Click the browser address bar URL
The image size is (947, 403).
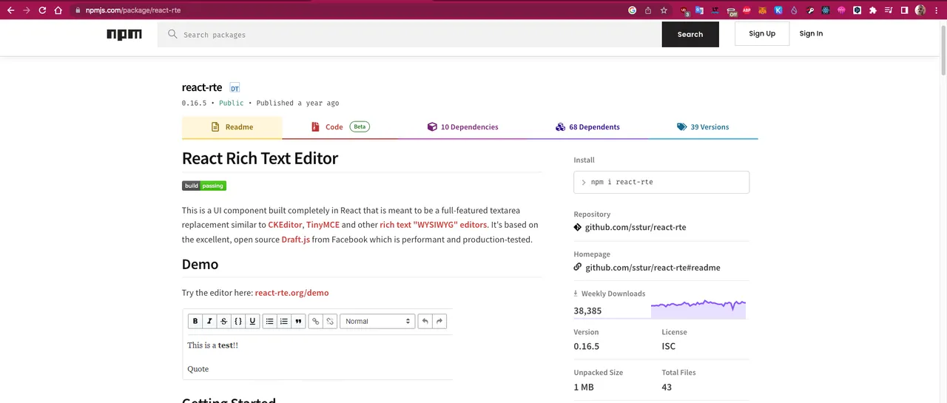133,10
